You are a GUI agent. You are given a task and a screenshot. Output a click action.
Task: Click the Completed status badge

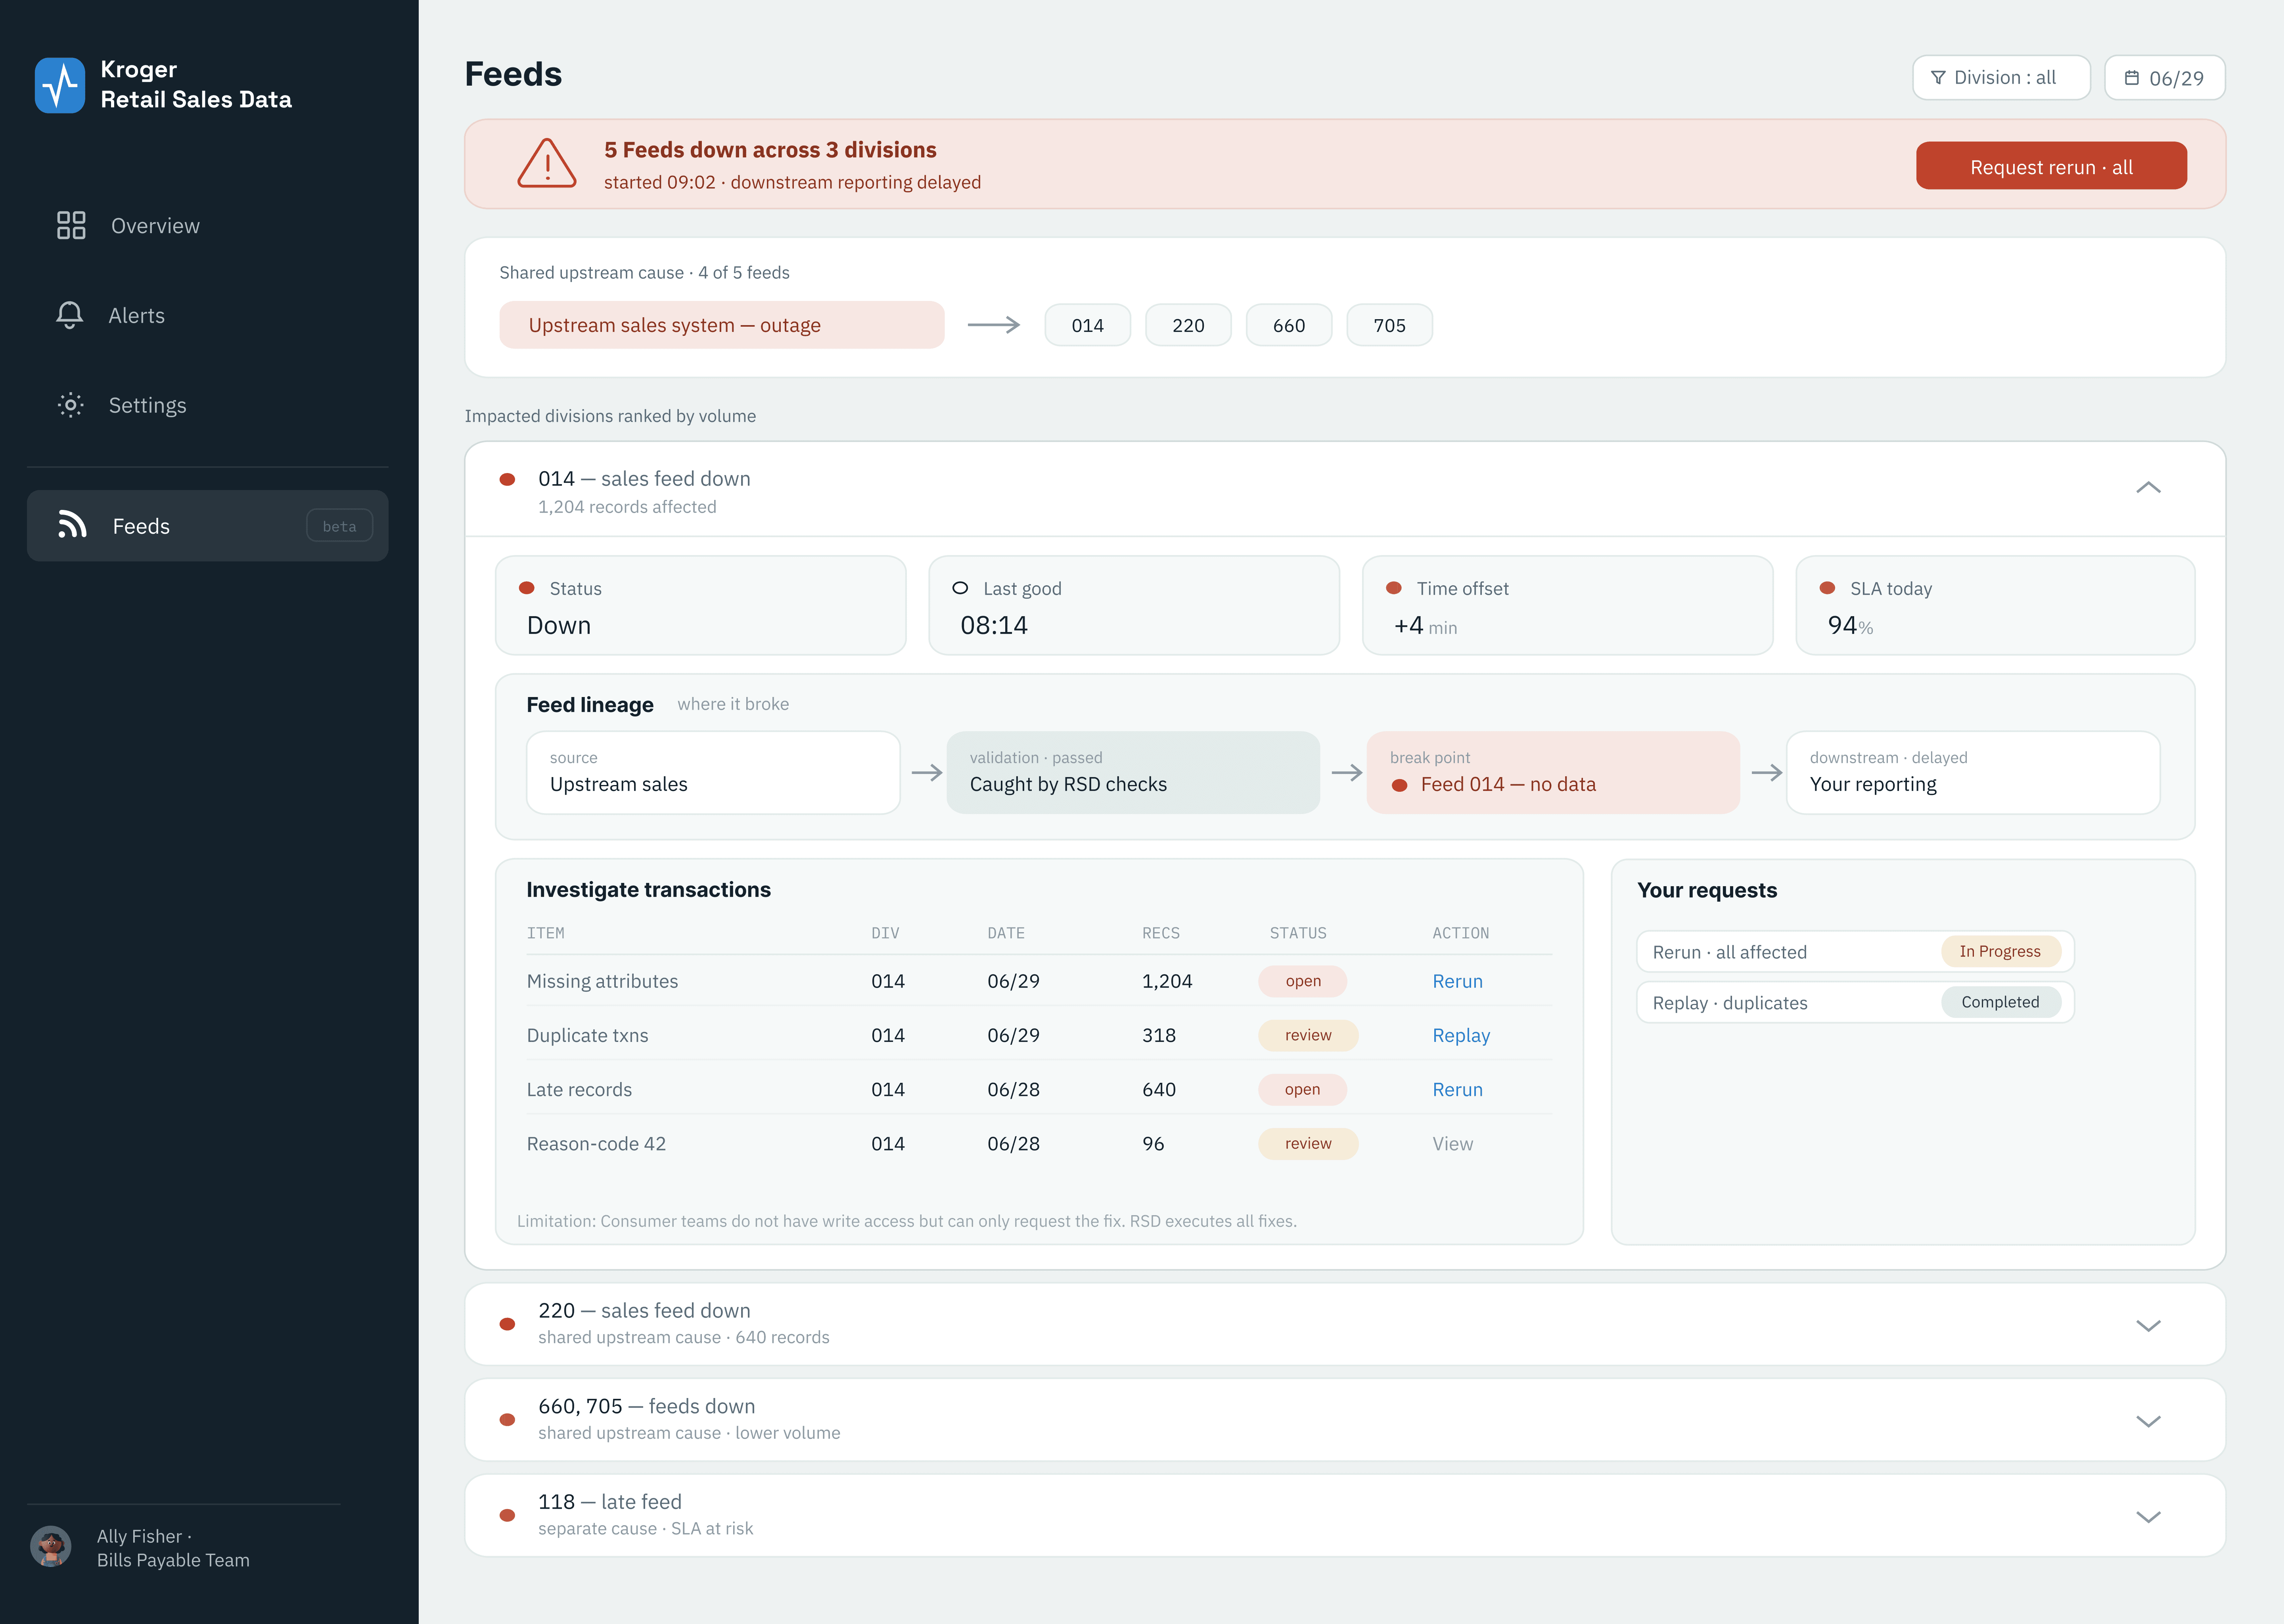(x=2000, y=1002)
